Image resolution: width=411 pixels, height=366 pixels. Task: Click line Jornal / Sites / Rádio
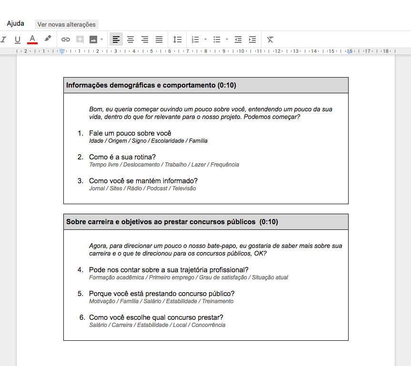(142, 188)
